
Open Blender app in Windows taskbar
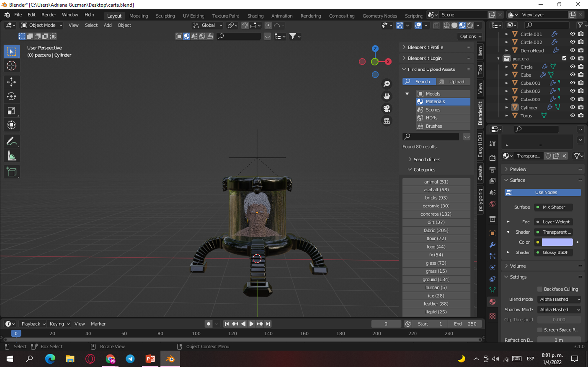170,359
